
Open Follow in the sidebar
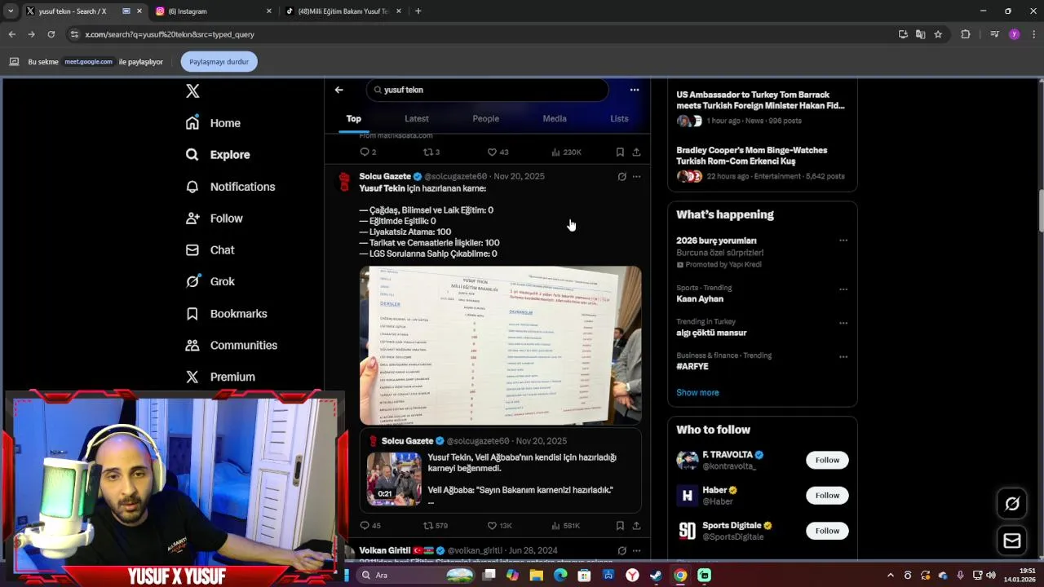pos(214,218)
